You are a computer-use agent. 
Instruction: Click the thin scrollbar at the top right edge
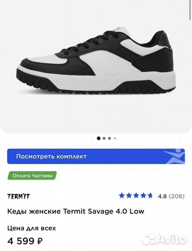190,10
